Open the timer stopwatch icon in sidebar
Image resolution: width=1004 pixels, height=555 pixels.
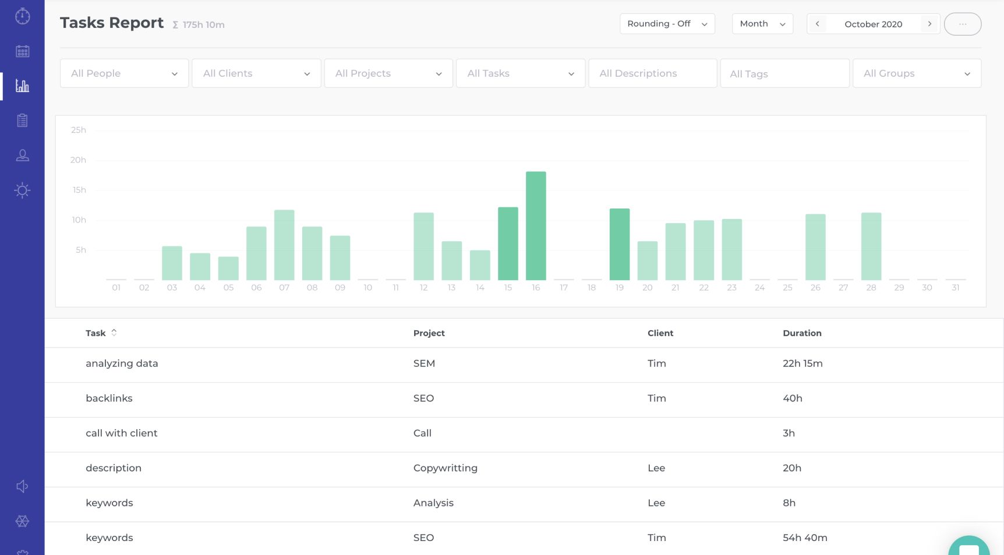pyautogui.click(x=22, y=16)
